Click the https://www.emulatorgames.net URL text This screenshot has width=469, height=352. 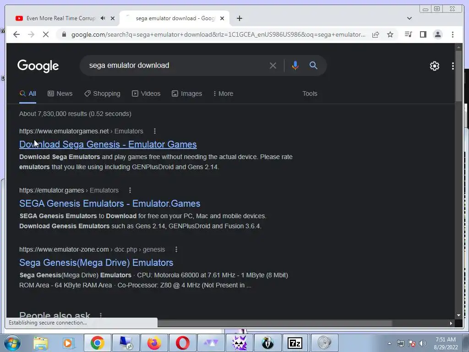pyautogui.click(x=64, y=131)
